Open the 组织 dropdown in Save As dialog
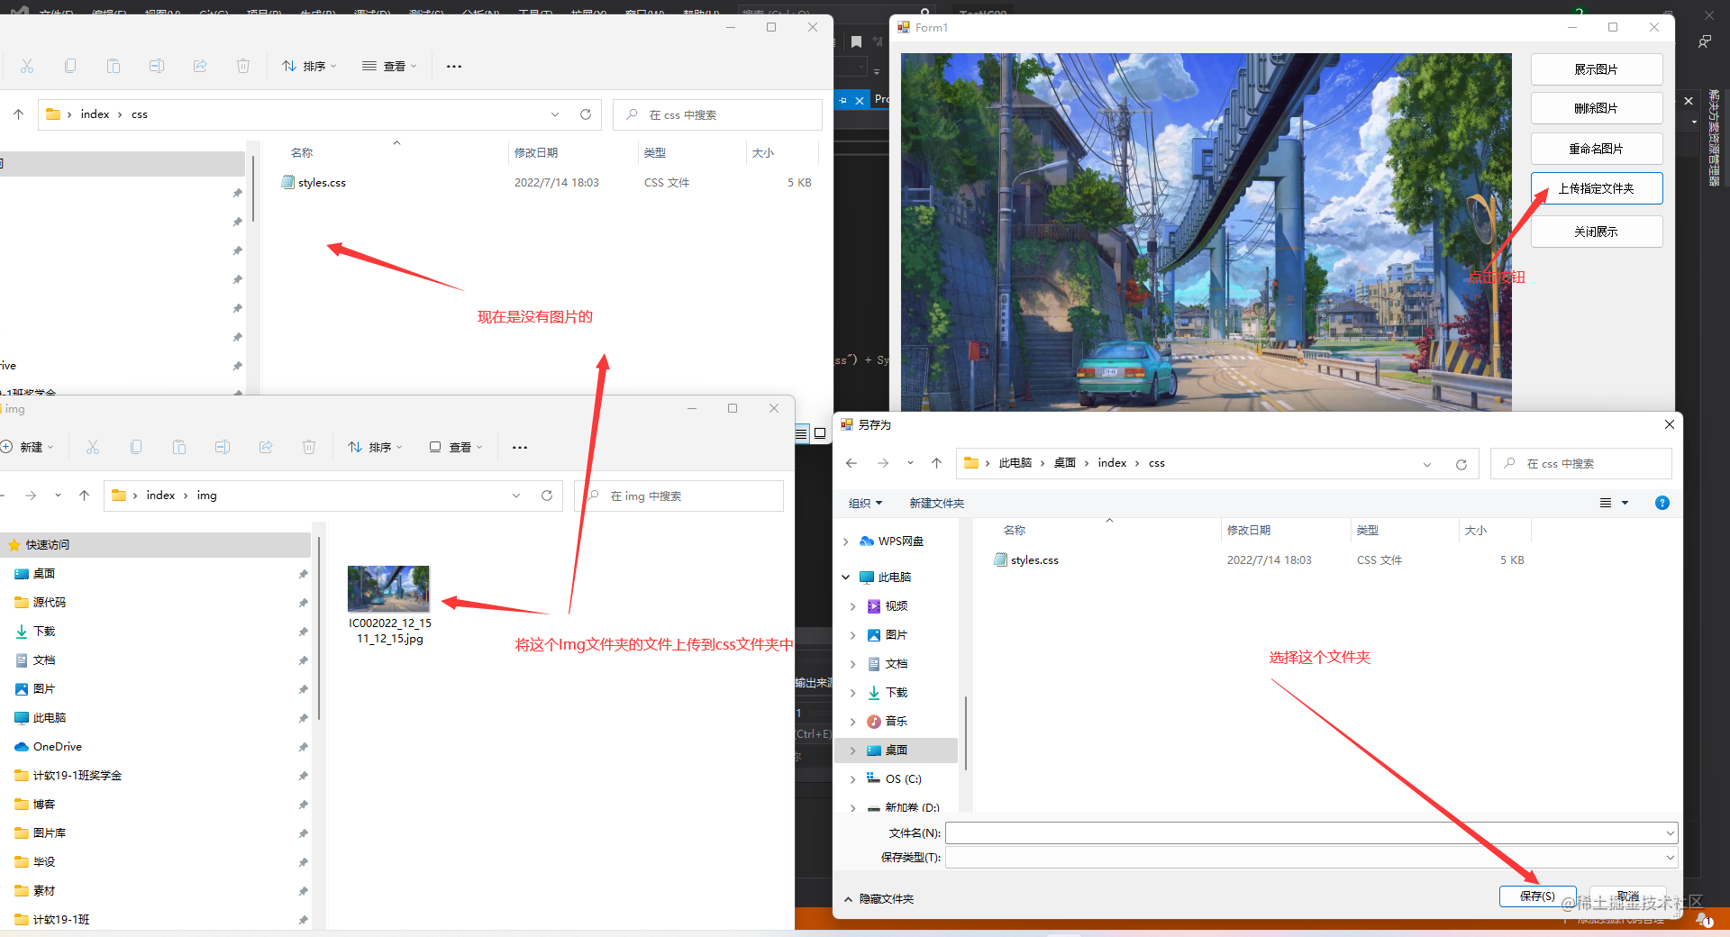 (865, 503)
